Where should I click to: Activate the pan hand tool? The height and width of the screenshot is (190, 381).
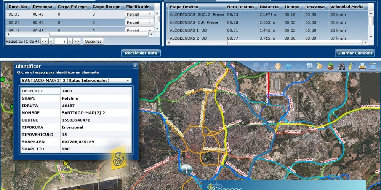click(278, 66)
